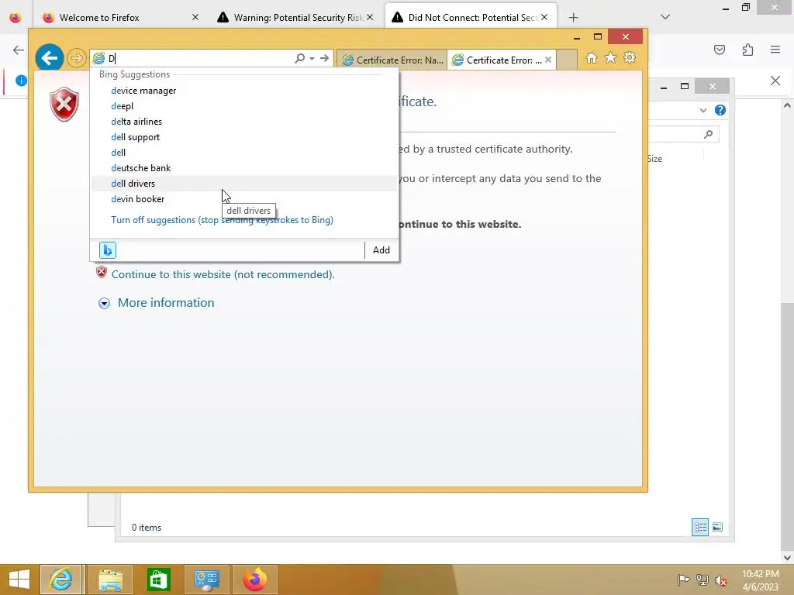Open File Explorer from taskbar
This screenshot has height=595, width=794.
pos(110,580)
